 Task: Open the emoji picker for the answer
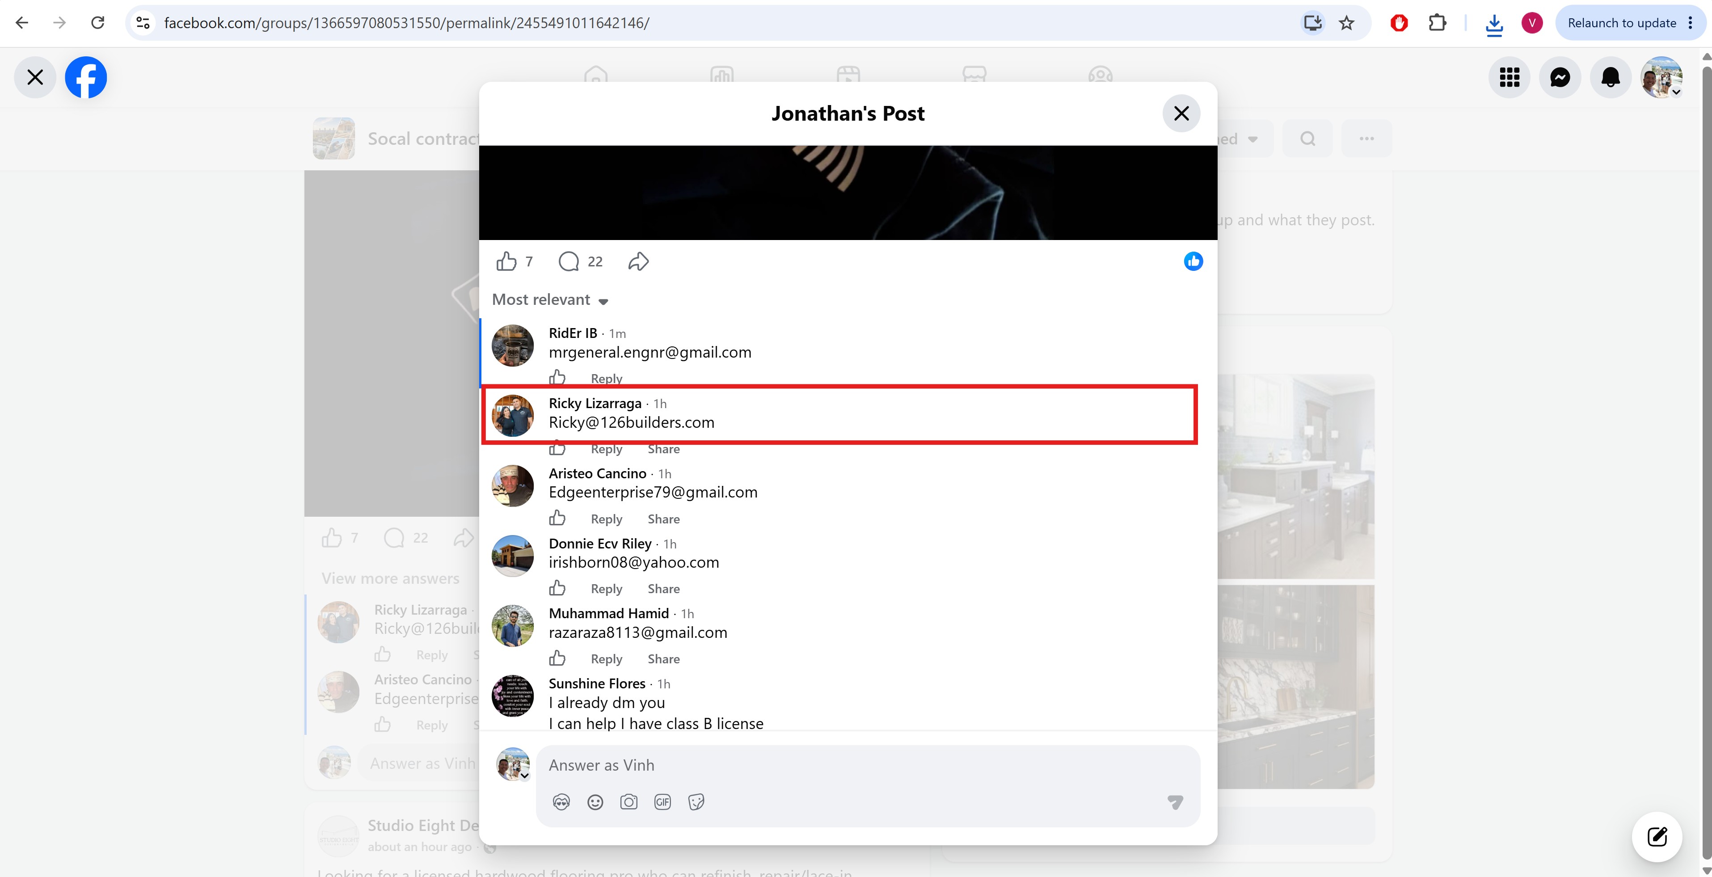(x=595, y=803)
